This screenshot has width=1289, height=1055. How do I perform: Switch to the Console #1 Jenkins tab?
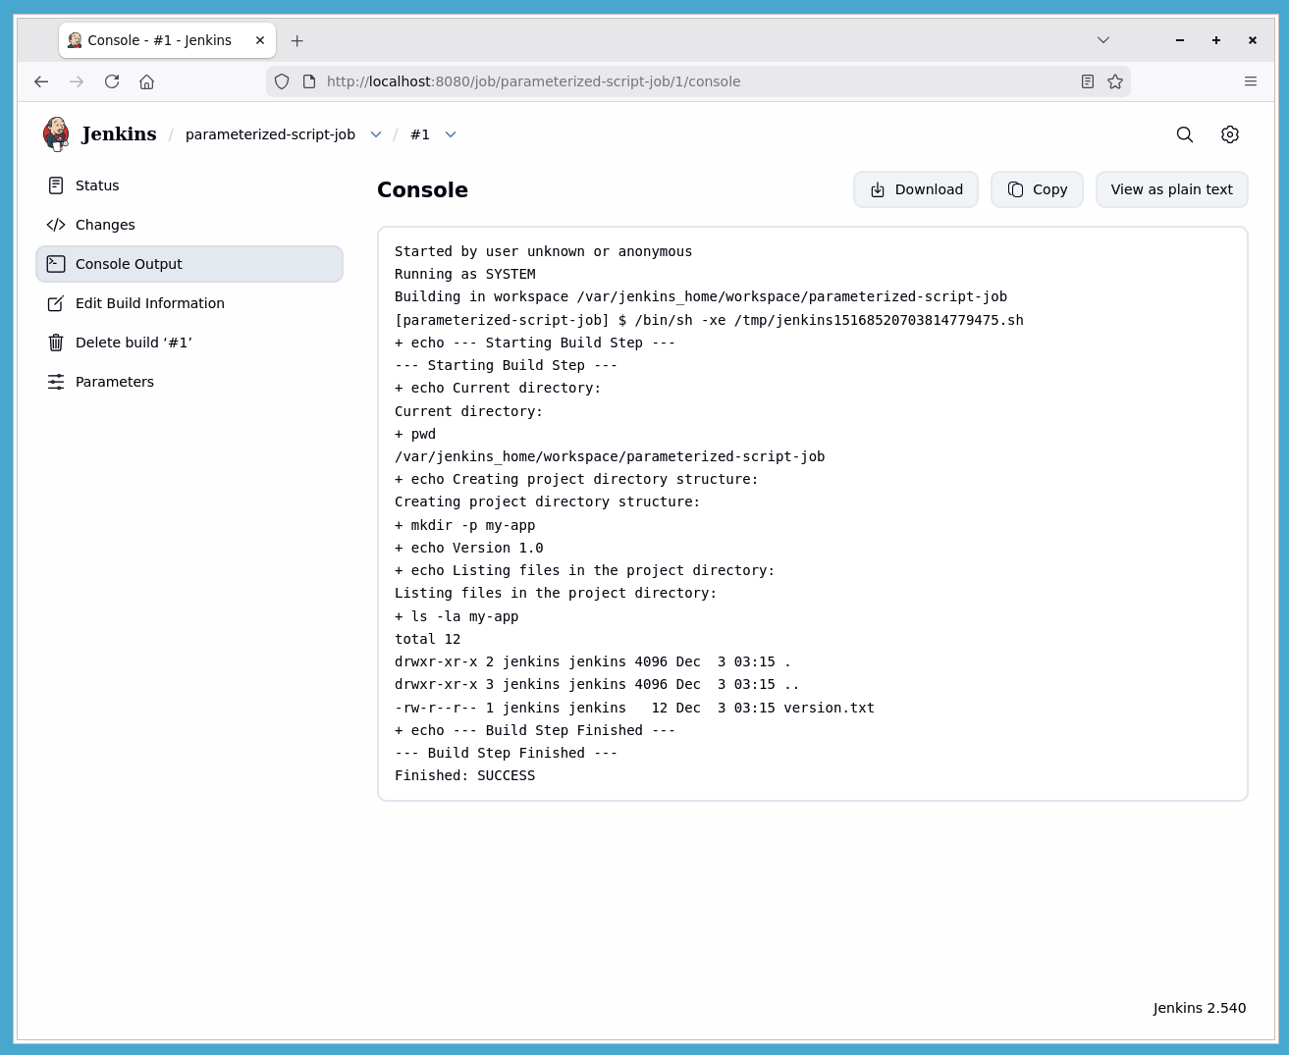coord(157,40)
